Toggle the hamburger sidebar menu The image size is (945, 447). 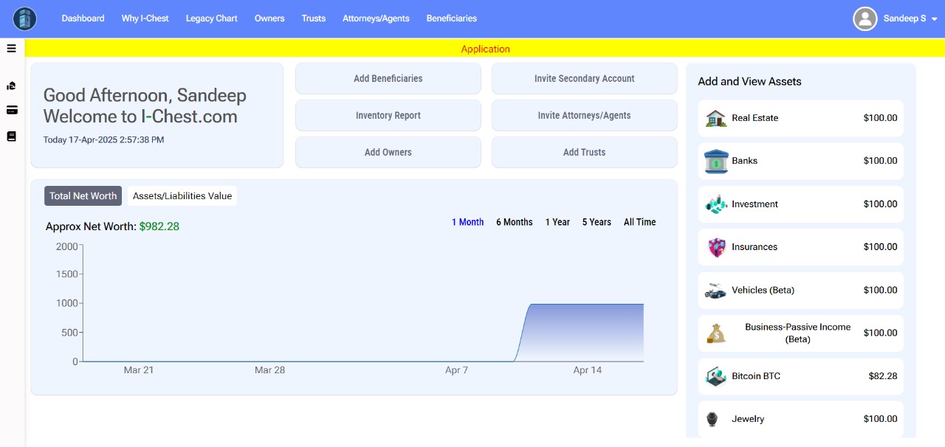[11, 49]
